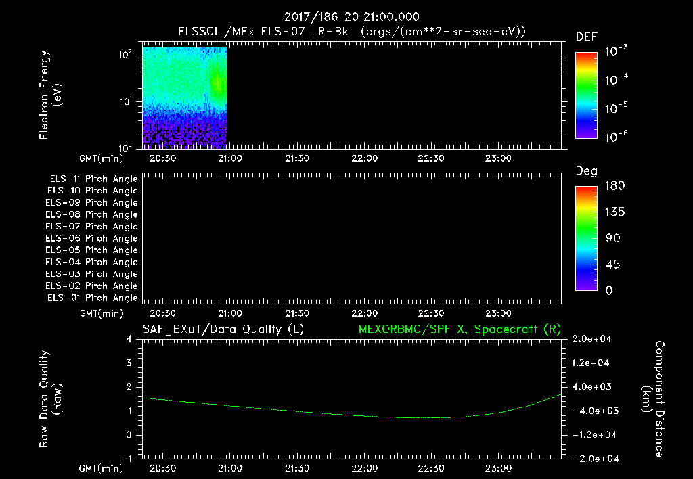The height and width of the screenshot is (479, 693).
Task: Click the ELS-07 Pitch Angle label
Action: click(92, 226)
